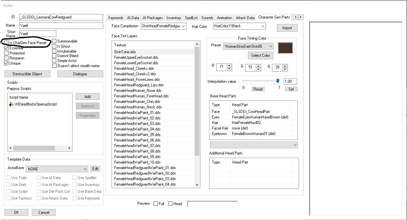Increase the R color value stepper

229,66
